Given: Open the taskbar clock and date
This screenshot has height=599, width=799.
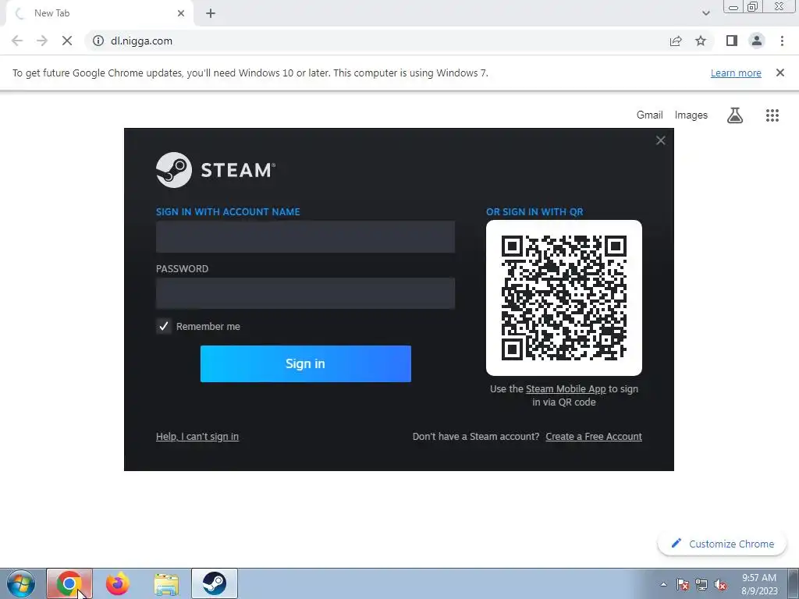Looking at the screenshot, I should (759, 584).
